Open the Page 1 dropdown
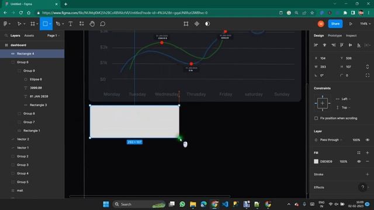374x210 pixels. (x=53, y=36)
